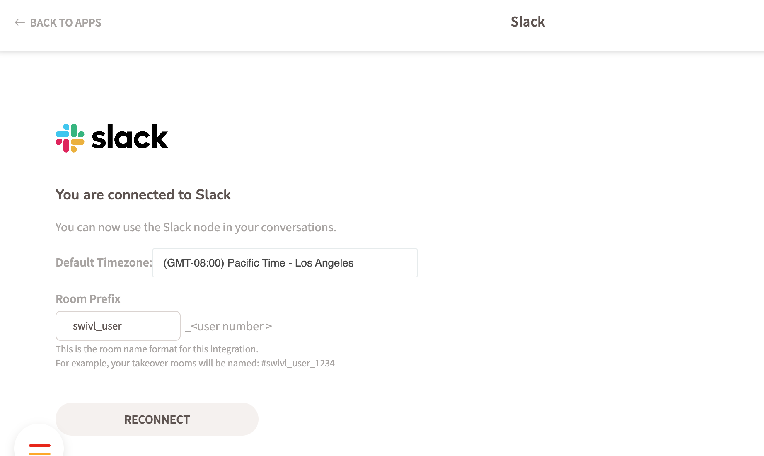This screenshot has width=764, height=456.
Task: Click the back arrow icon
Action: (19, 22)
